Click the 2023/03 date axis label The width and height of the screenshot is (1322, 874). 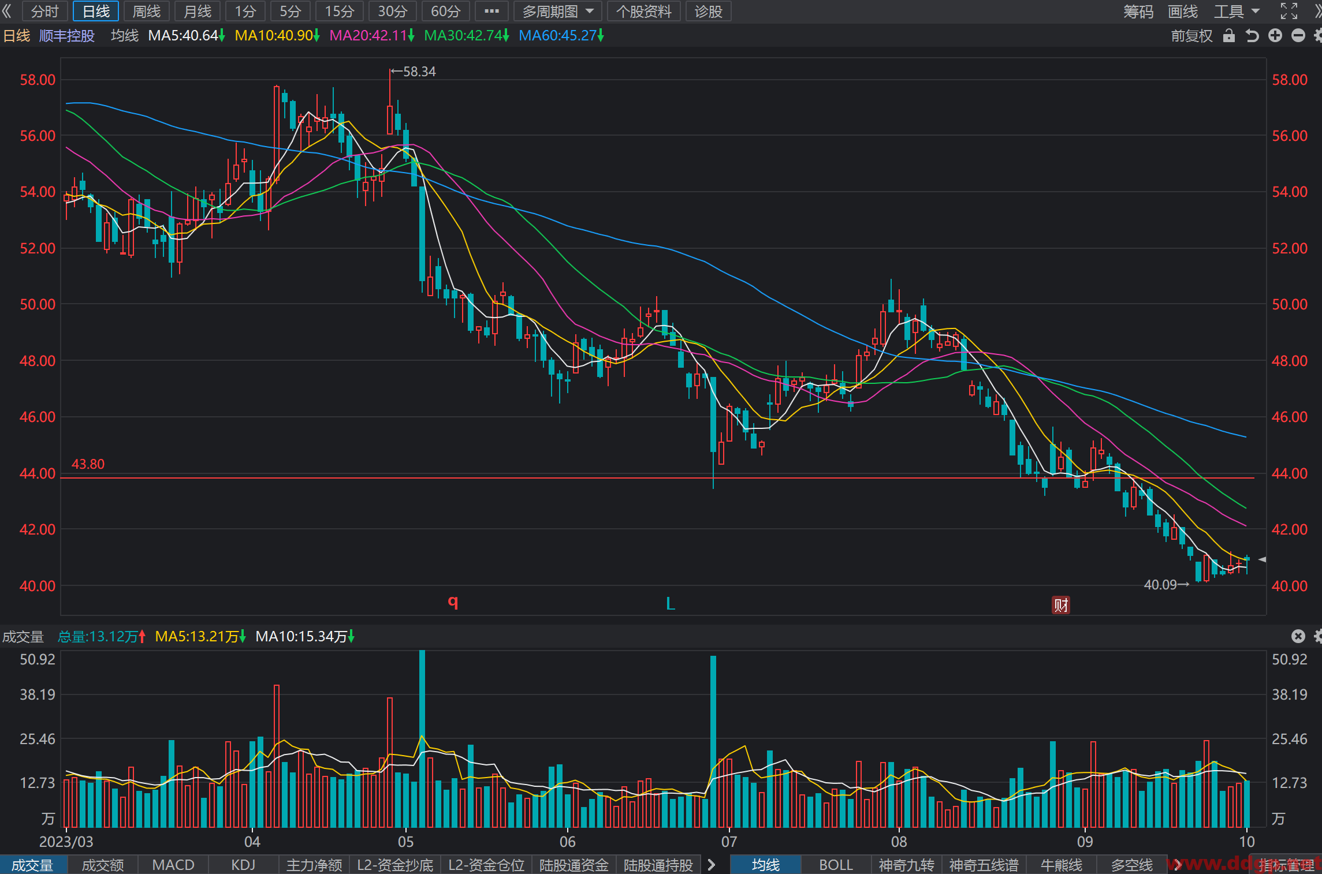click(66, 842)
